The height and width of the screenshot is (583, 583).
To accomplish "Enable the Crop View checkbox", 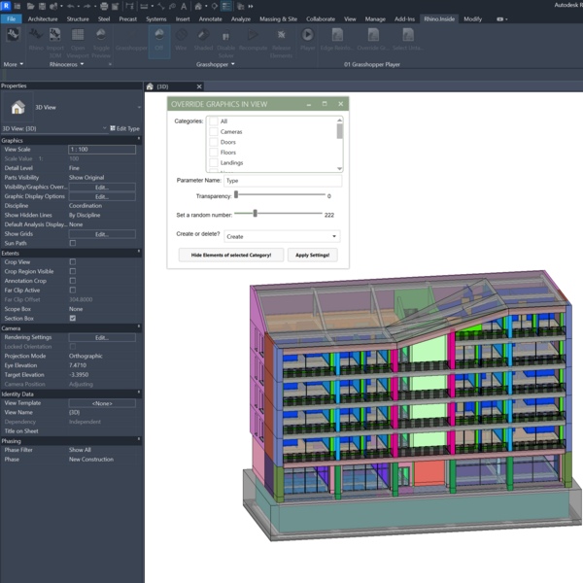I will point(73,262).
